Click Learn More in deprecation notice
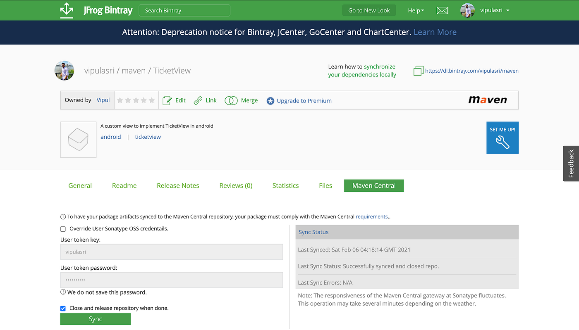The image size is (579, 330). pos(435,32)
